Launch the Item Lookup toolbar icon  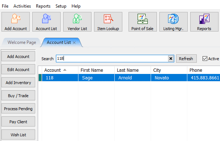point(108,22)
